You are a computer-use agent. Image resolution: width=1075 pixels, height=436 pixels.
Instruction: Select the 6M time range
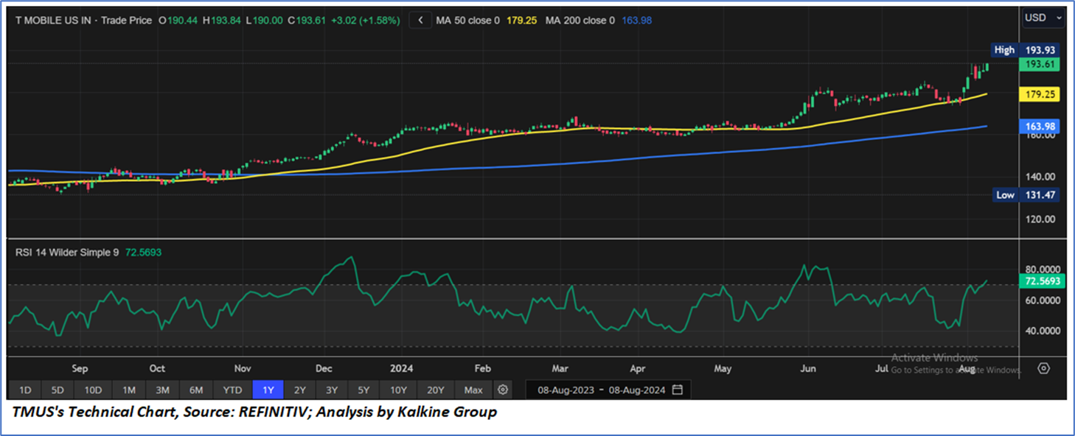pyautogui.click(x=197, y=390)
